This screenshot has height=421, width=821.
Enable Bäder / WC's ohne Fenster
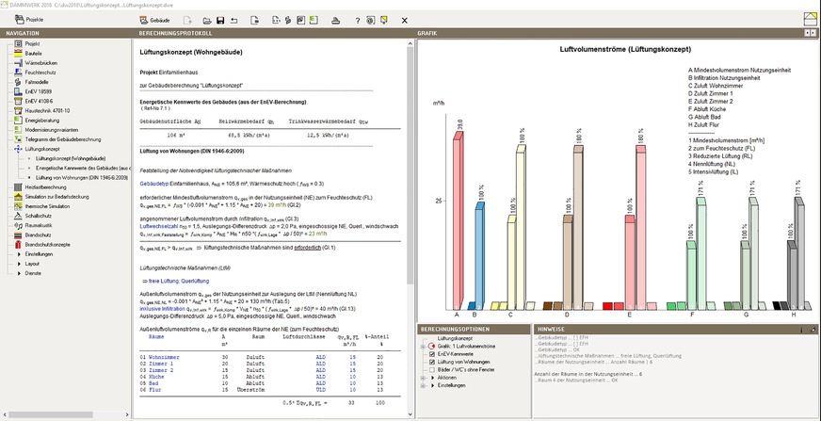pyautogui.click(x=432, y=370)
